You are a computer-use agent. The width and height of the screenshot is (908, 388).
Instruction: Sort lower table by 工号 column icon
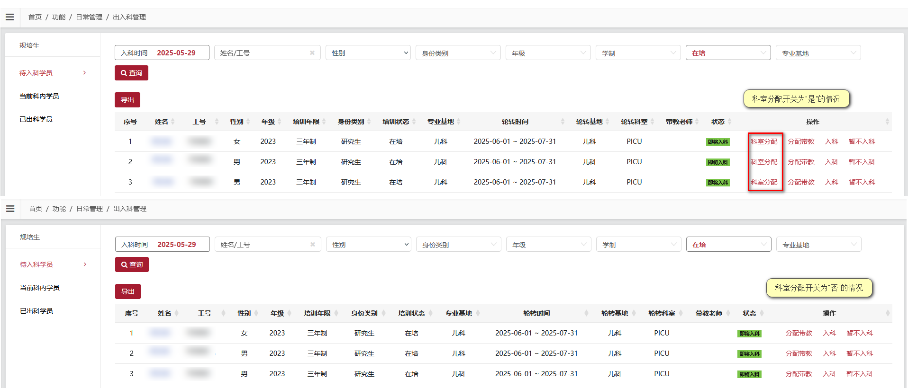click(x=223, y=313)
